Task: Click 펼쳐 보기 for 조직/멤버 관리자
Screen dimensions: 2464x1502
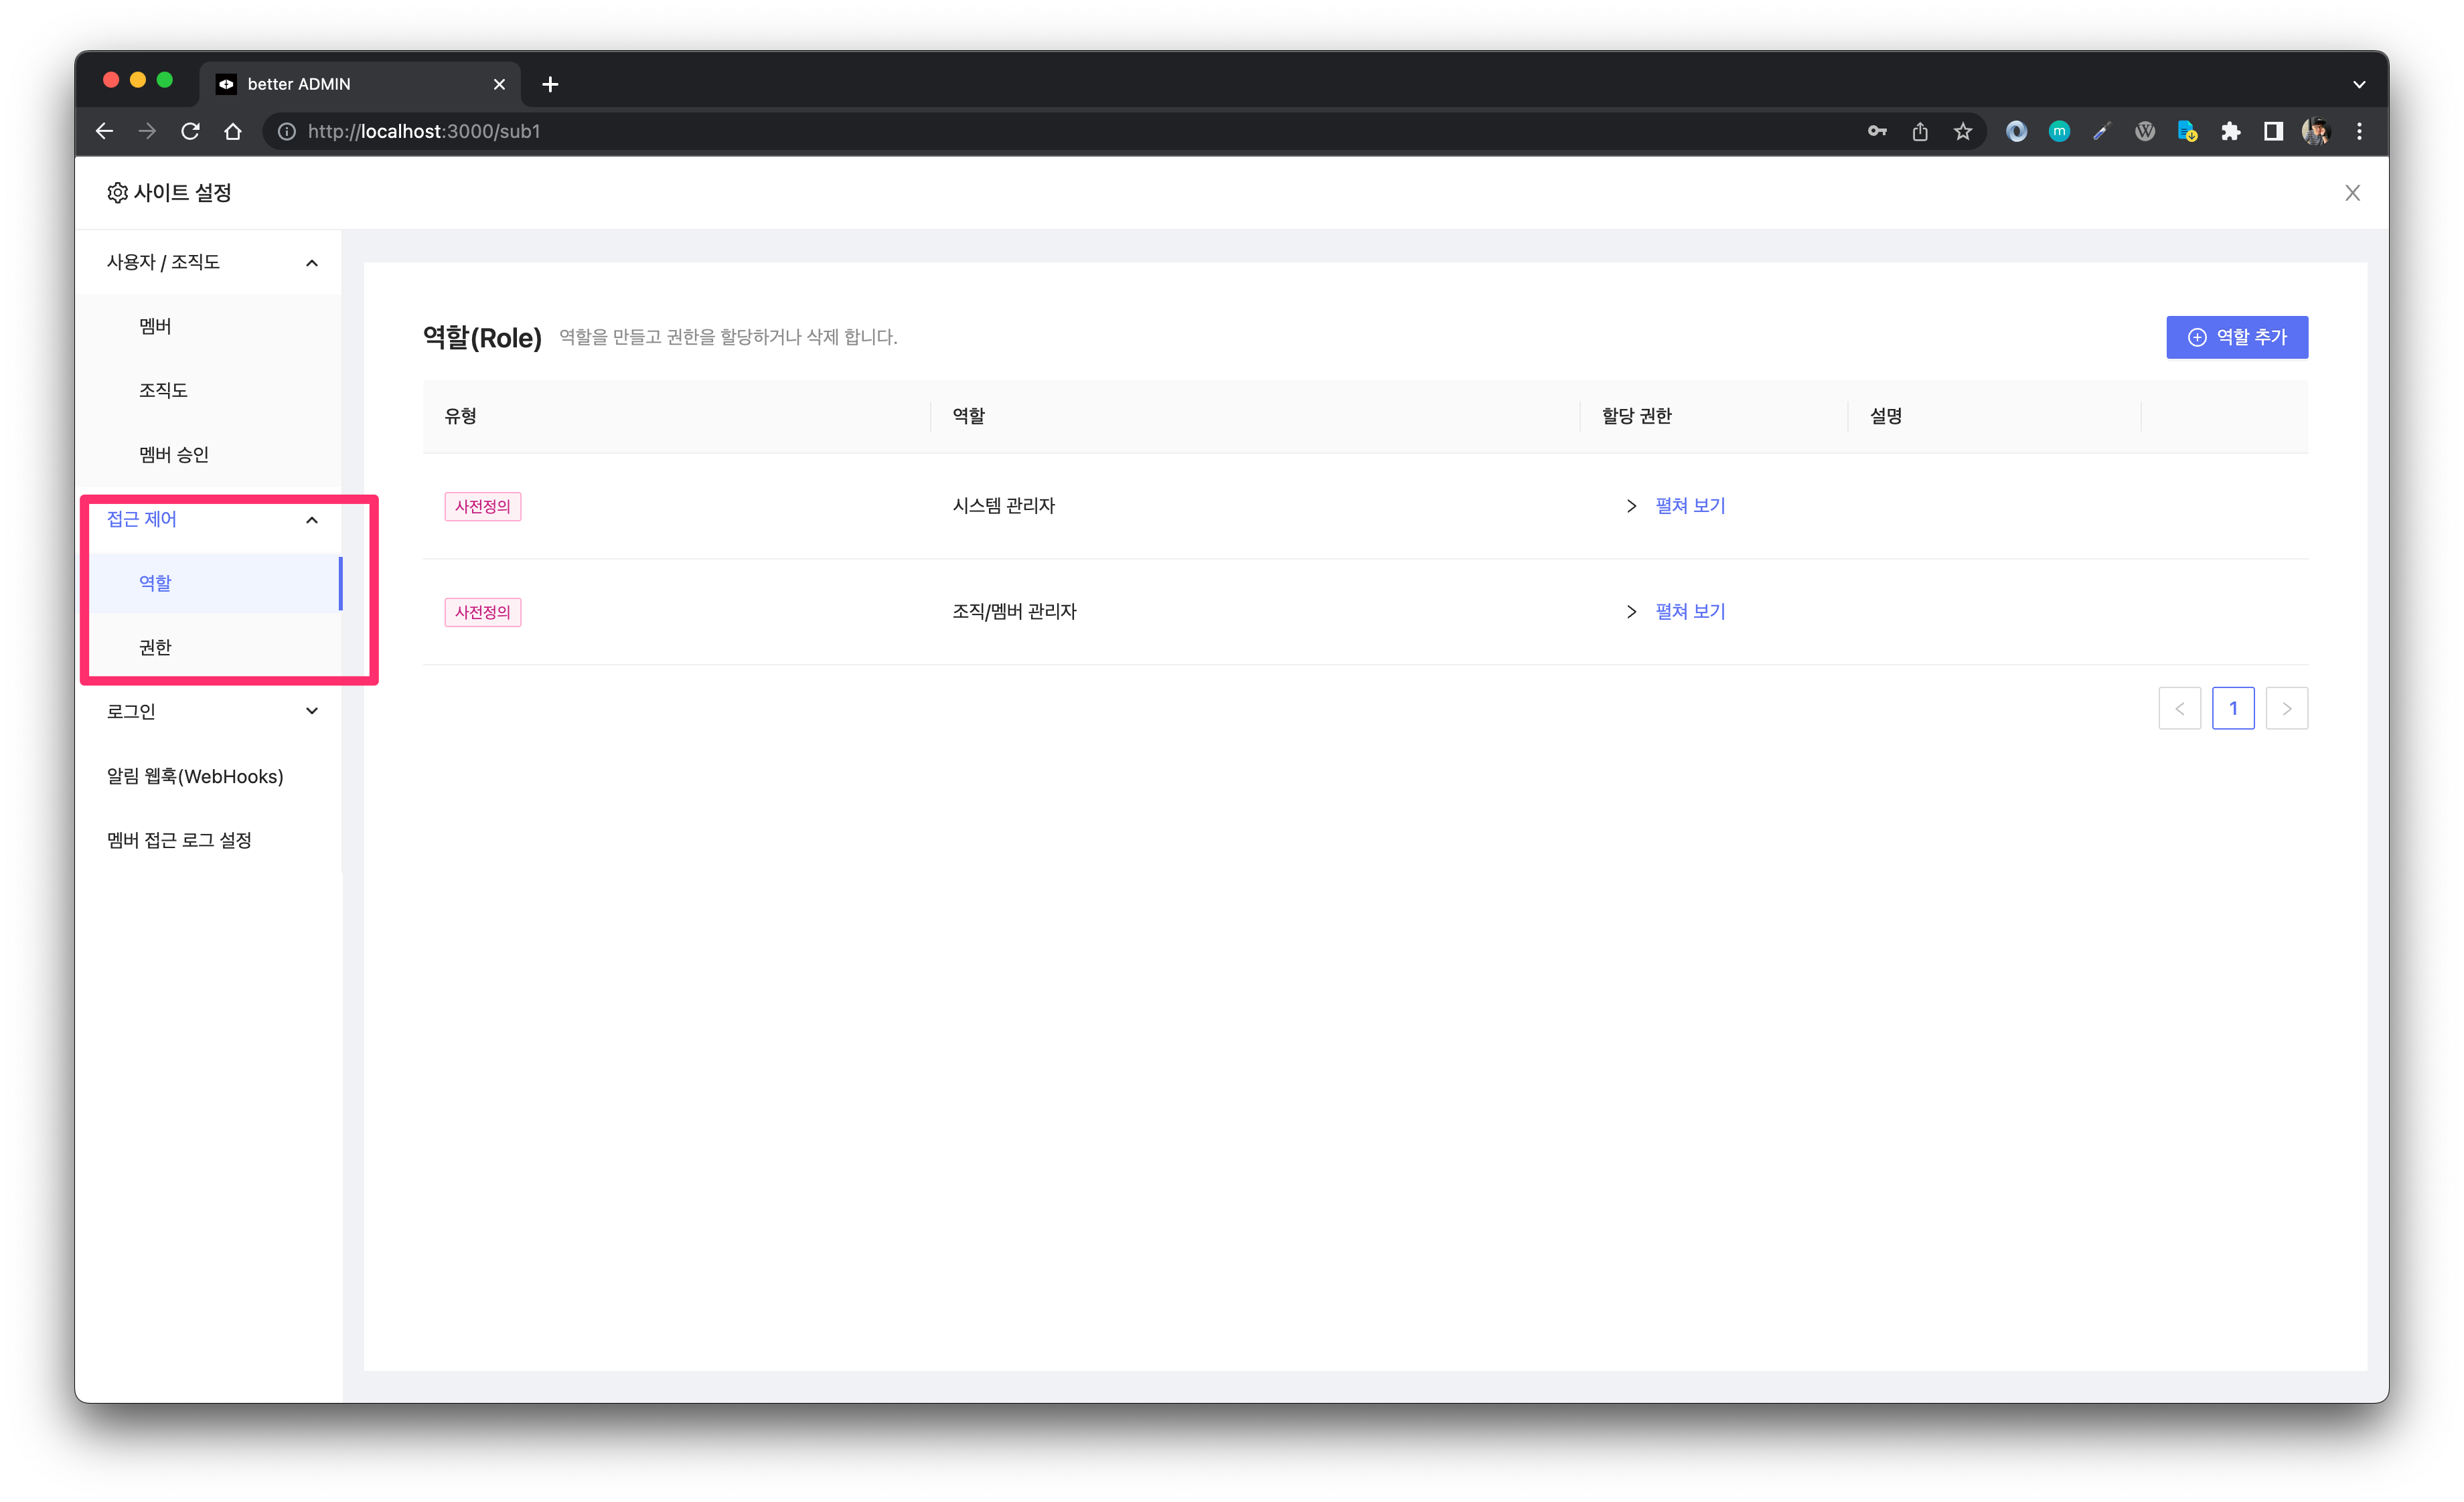Action: [1689, 612]
